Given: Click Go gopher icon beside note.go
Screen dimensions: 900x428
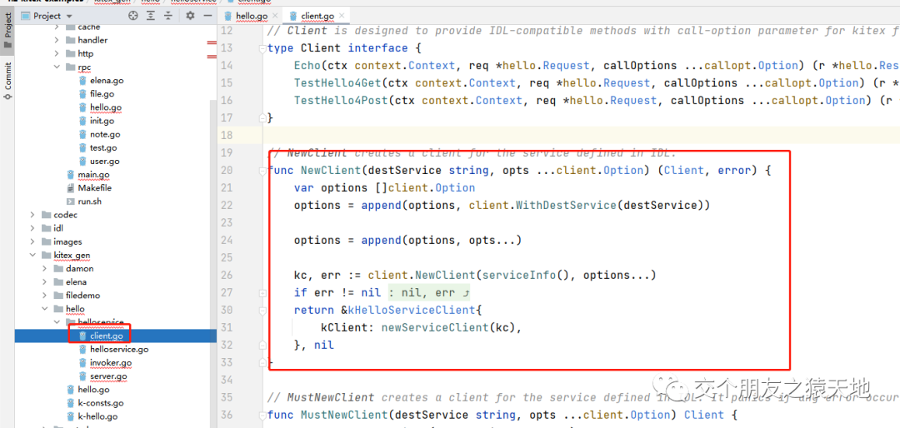Looking at the screenshot, I should [83, 134].
